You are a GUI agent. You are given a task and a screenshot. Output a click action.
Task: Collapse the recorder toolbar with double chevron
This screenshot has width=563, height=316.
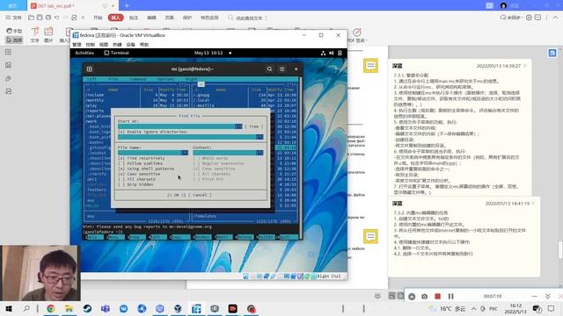547,297
